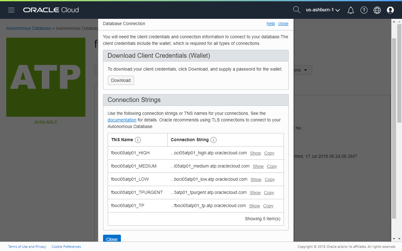Copy the fboci05atp01_MEDIUM connection string
The width and height of the screenshot is (402, 251).
tap(272, 166)
